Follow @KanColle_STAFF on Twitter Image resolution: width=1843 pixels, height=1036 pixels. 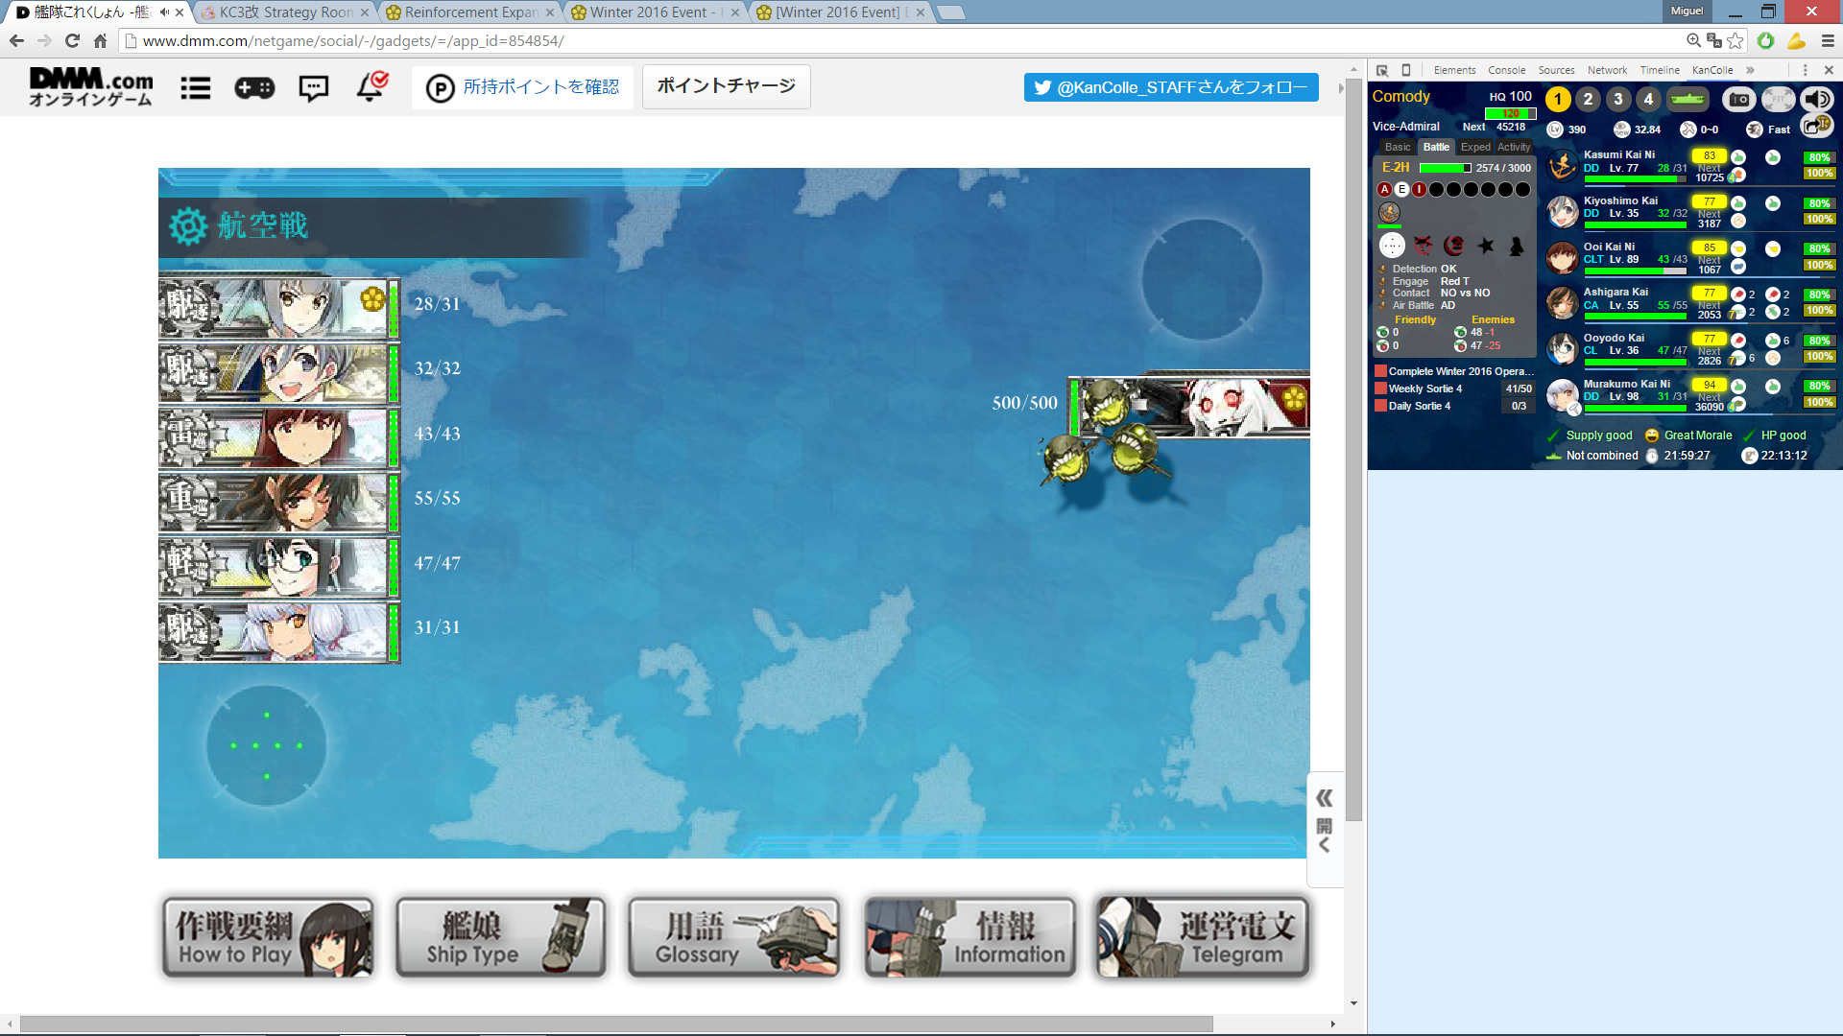(x=1171, y=87)
